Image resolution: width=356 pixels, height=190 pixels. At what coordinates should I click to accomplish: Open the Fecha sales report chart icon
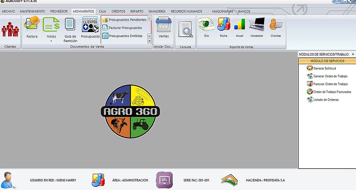click(x=224, y=24)
